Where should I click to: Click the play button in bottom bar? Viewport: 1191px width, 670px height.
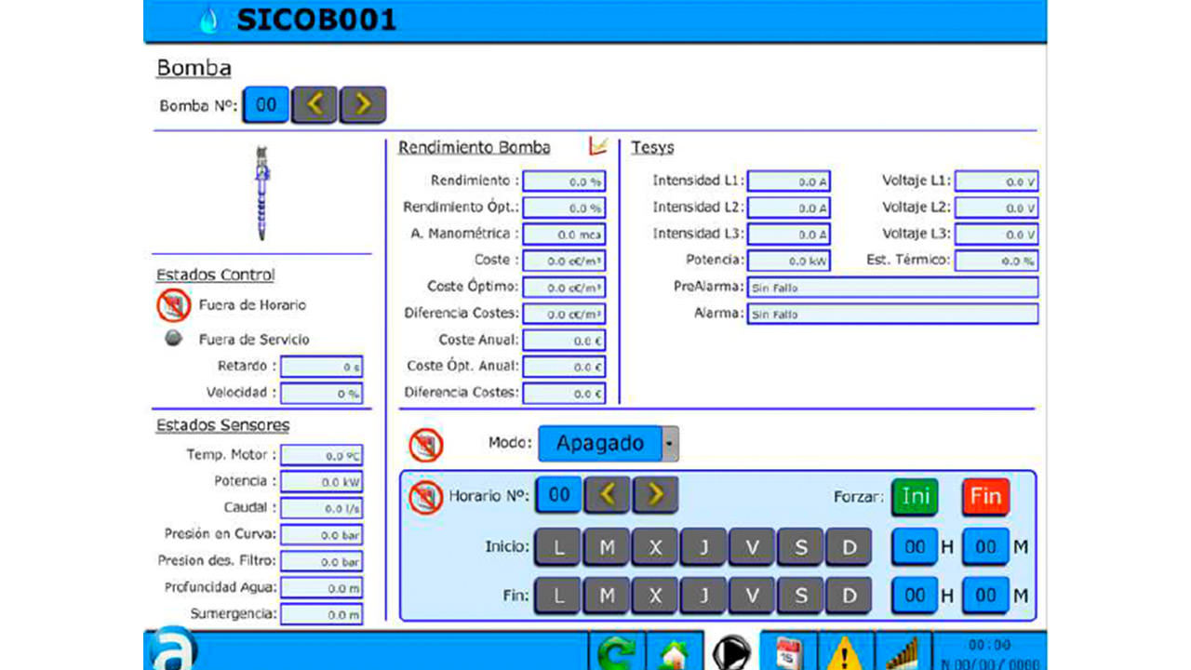(731, 652)
